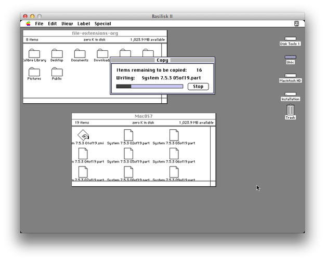Select the Unix volume icon
The width and height of the screenshot is (325, 261).
pos(290,57)
